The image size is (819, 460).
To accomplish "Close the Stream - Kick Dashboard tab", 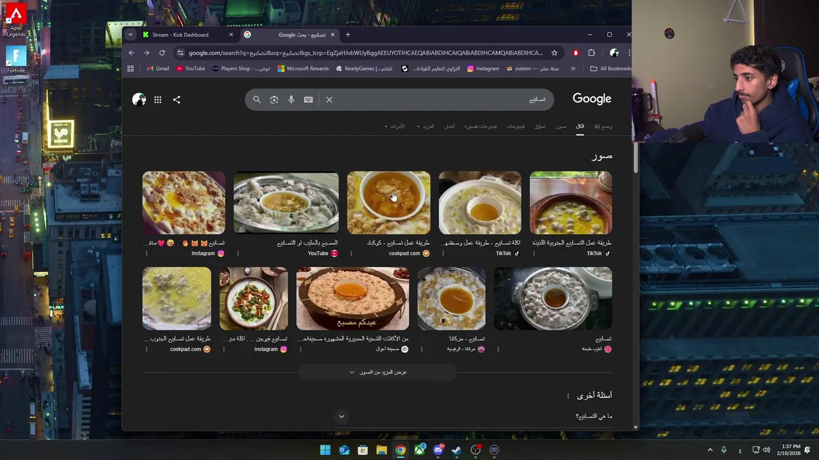I will (231, 34).
